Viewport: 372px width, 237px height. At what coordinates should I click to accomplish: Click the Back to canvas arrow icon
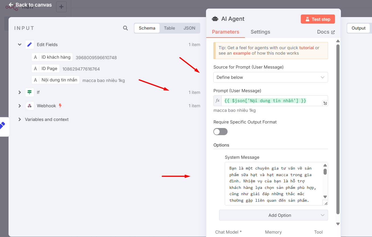pyautogui.click(x=11, y=5)
